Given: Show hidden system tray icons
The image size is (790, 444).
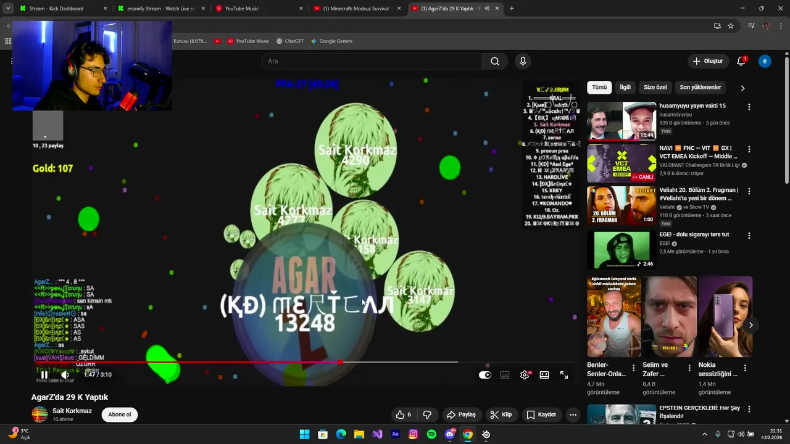Looking at the screenshot, I should tap(705, 434).
